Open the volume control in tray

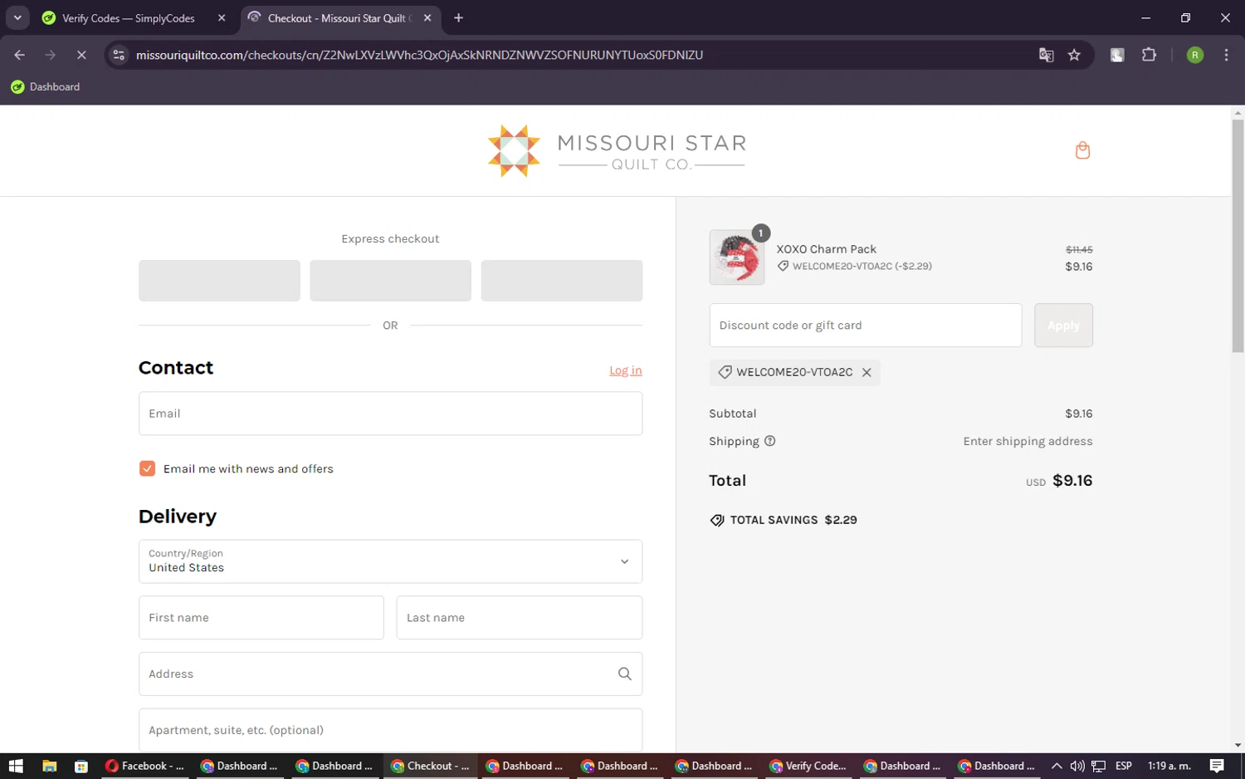tap(1077, 766)
